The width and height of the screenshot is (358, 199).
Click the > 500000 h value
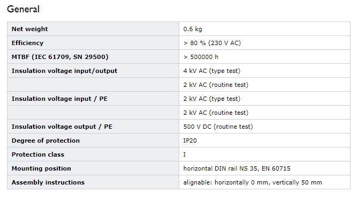tap(201, 57)
